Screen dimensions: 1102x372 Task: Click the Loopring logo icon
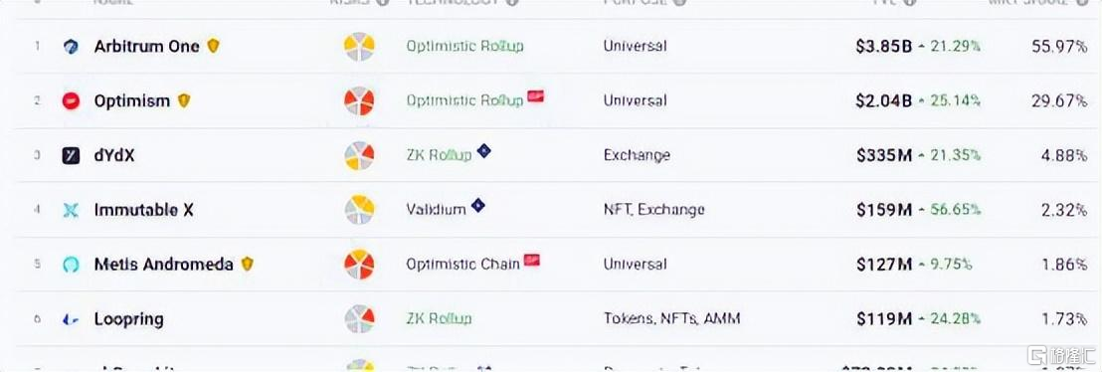(71, 319)
